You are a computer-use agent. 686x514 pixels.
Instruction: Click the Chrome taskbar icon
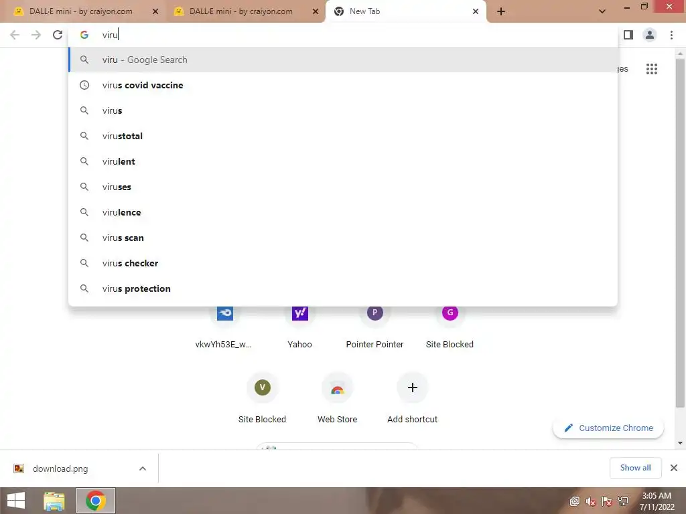click(x=96, y=501)
